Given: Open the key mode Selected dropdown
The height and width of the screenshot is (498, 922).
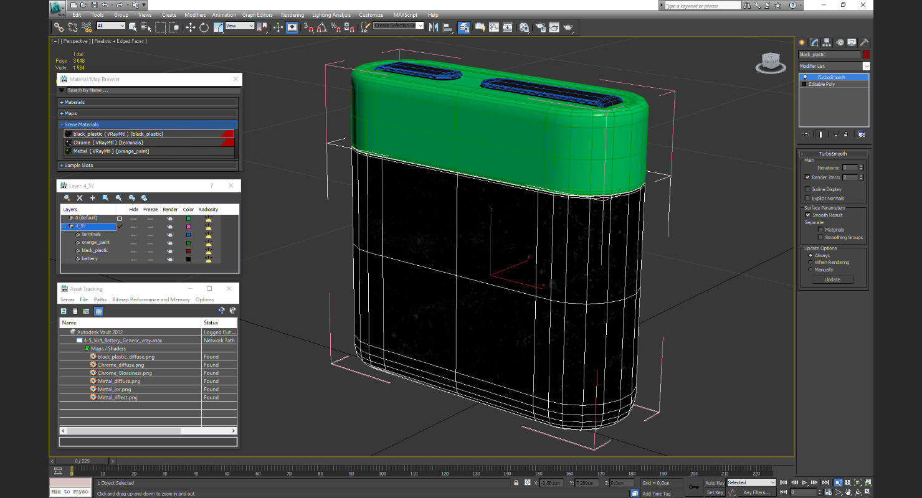Looking at the screenshot, I should coord(751,482).
